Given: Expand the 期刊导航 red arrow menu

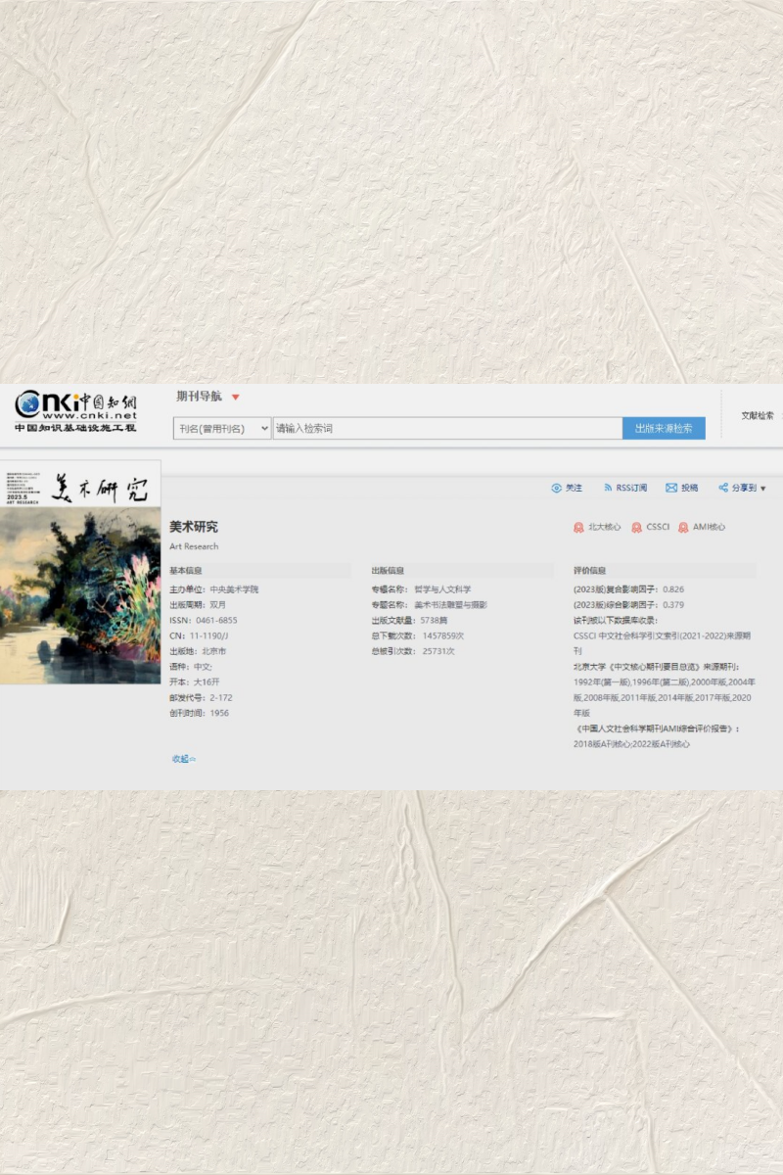Looking at the screenshot, I should [x=235, y=397].
